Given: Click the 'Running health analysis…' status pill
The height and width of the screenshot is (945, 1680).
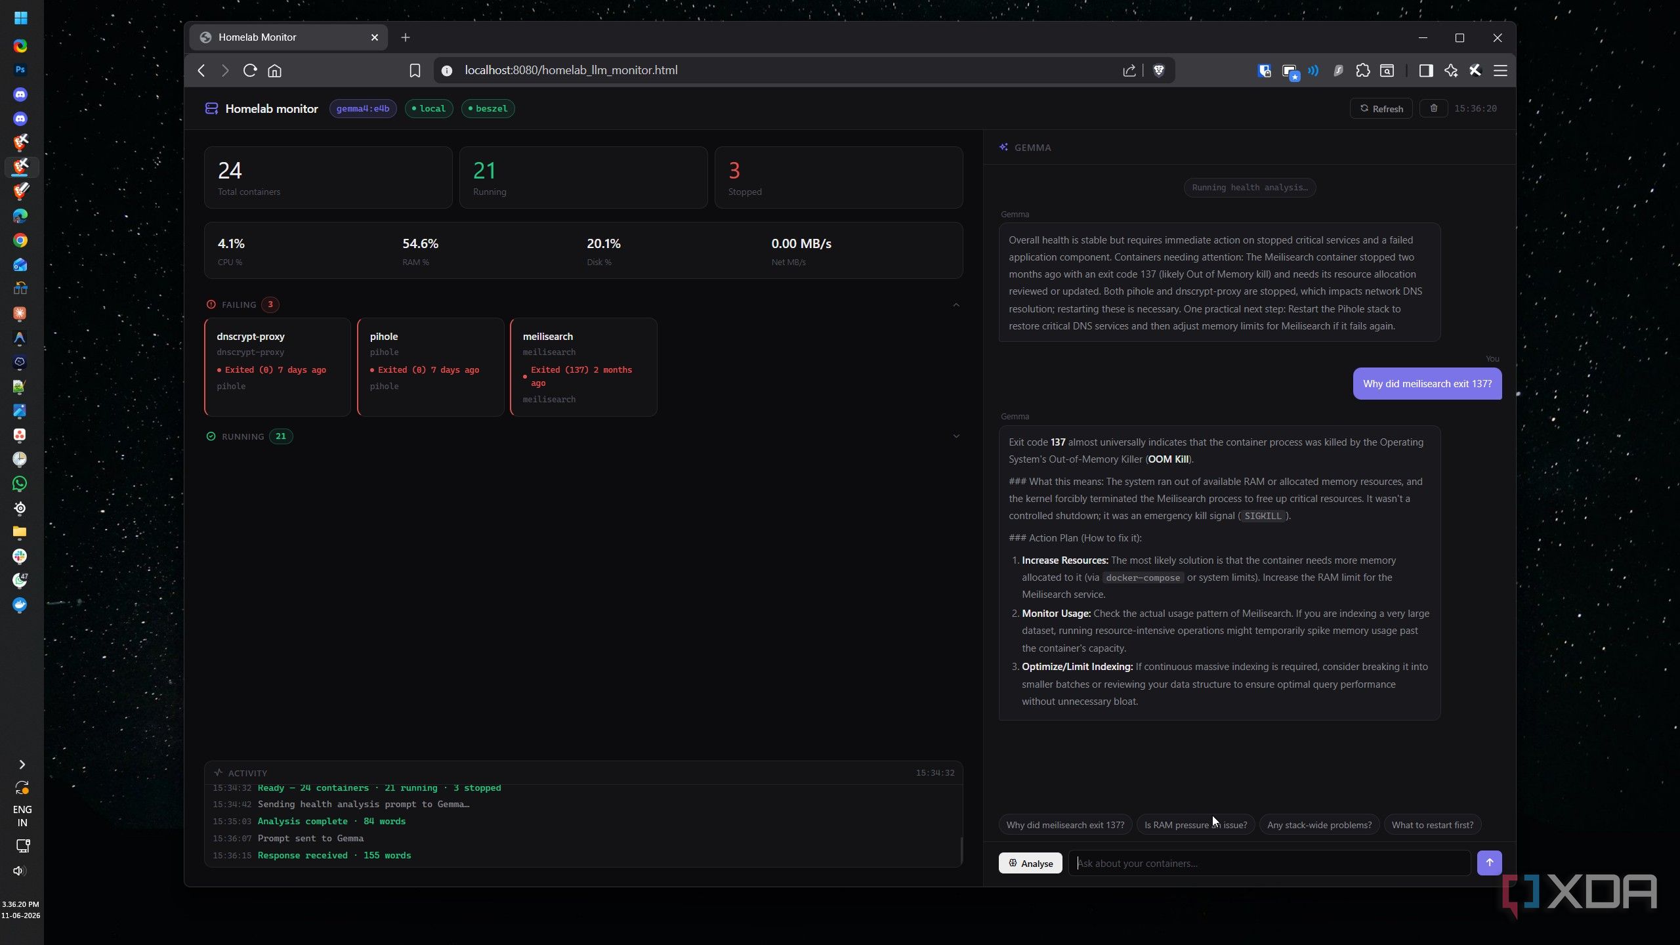Looking at the screenshot, I should (1249, 188).
